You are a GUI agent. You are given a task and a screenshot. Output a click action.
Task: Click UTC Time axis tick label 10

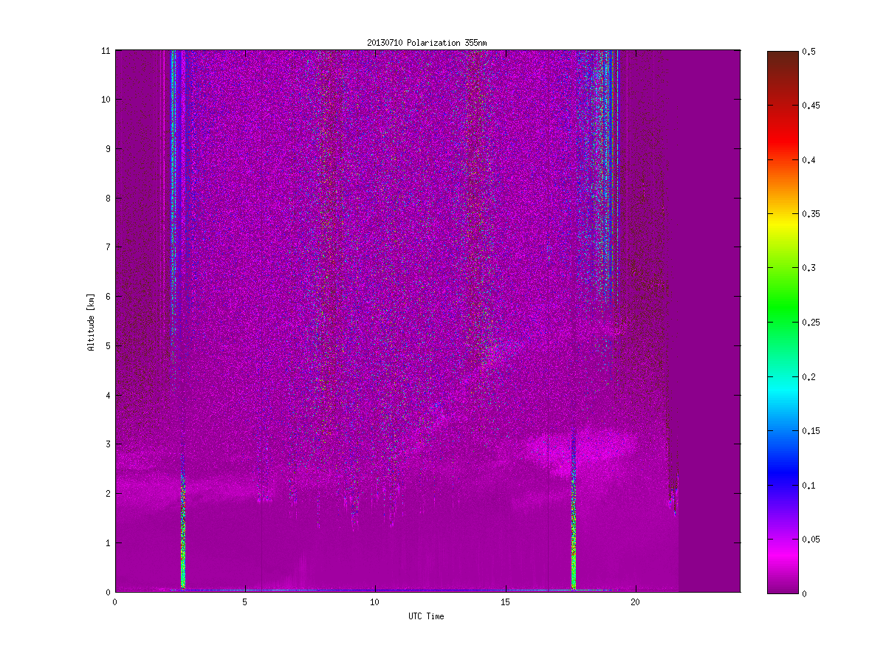(375, 602)
